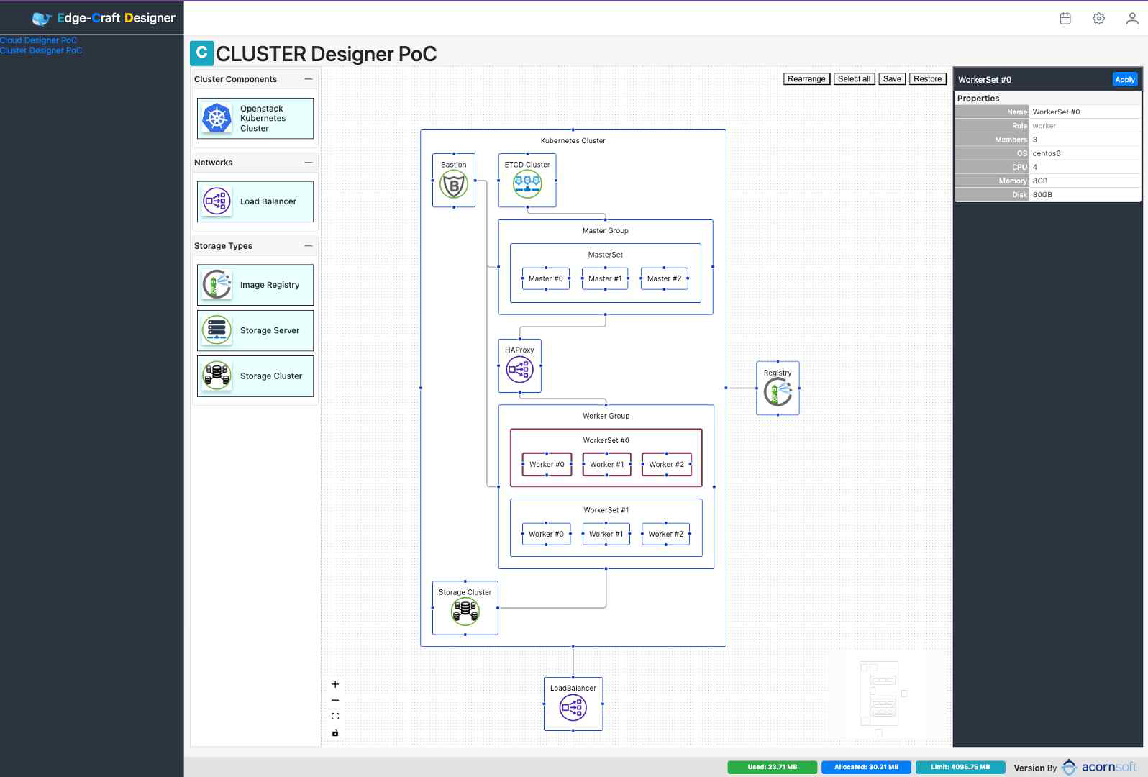Zoom out with the minus icon
This screenshot has height=777, width=1148.
[x=335, y=700]
